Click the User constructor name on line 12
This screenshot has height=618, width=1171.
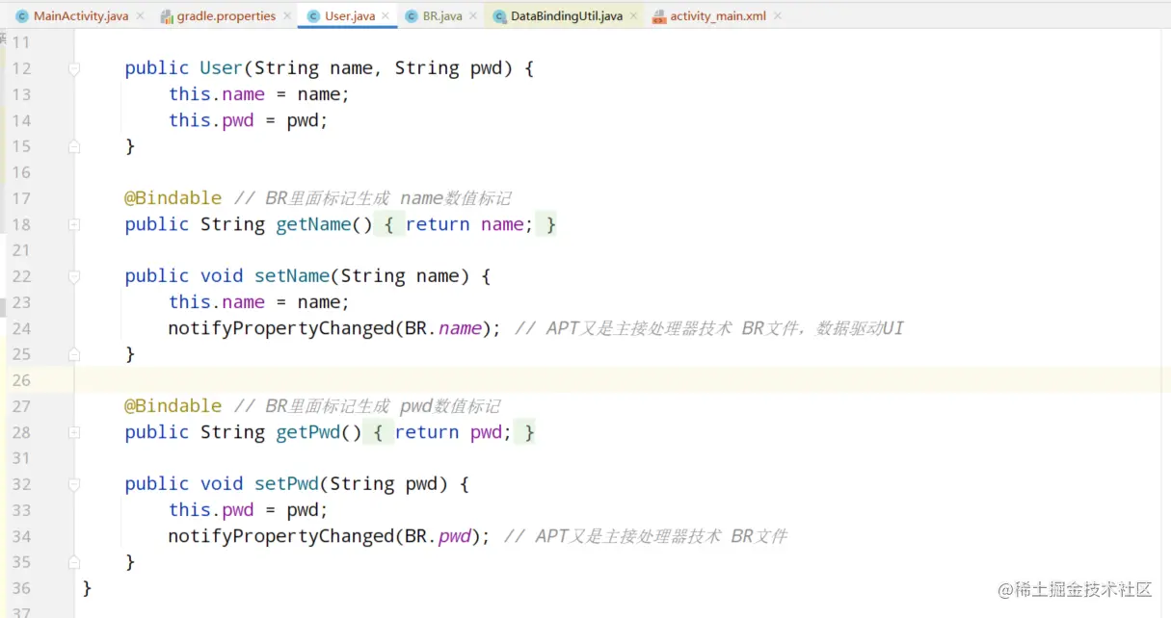coord(222,68)
